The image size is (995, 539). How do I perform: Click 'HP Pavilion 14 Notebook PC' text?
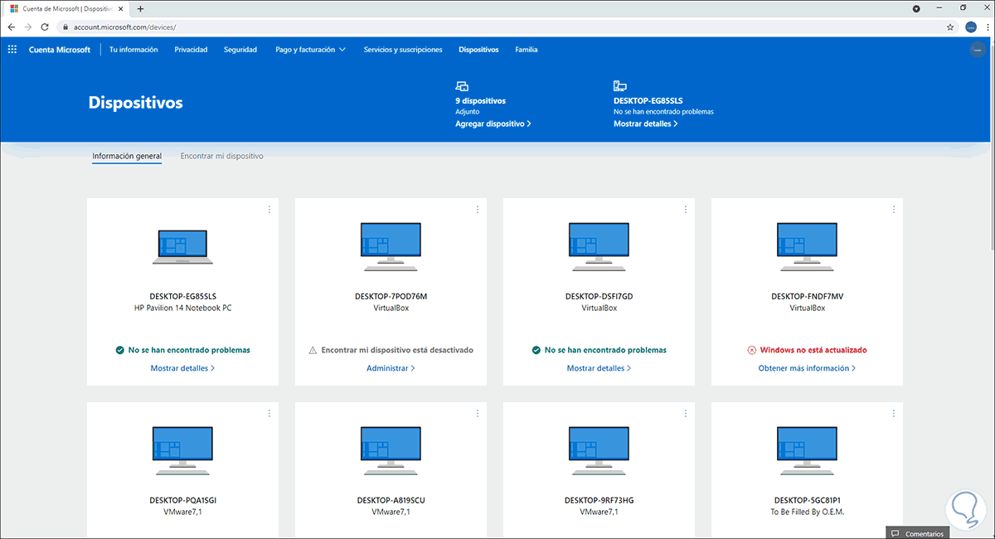point(182,308)
